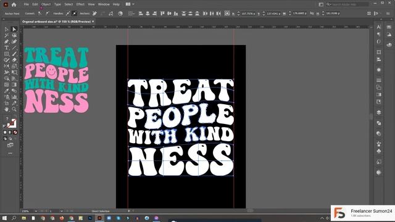The width and height of the screenshot is (395, 222).
Task: Expand Edit Toolbar three-dots button
Action: 10,154
